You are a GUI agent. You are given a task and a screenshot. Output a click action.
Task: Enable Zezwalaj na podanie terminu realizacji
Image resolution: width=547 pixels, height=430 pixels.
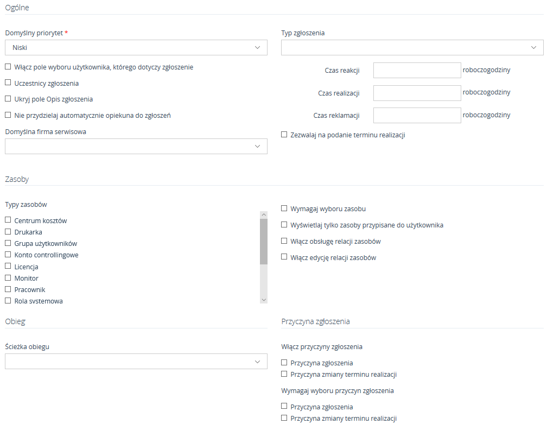tap(284, 135)
